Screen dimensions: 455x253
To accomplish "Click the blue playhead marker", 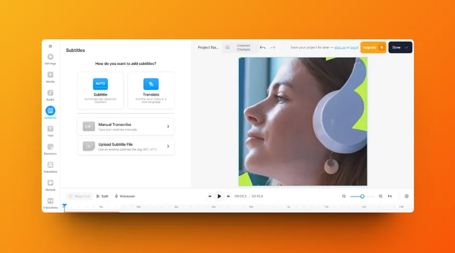I will coord(65,206).
